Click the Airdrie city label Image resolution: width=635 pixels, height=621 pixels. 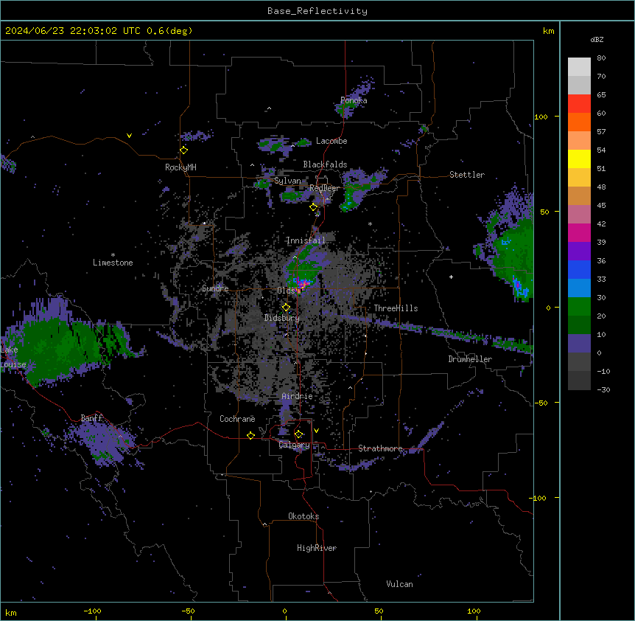click(x=298, y=396)
